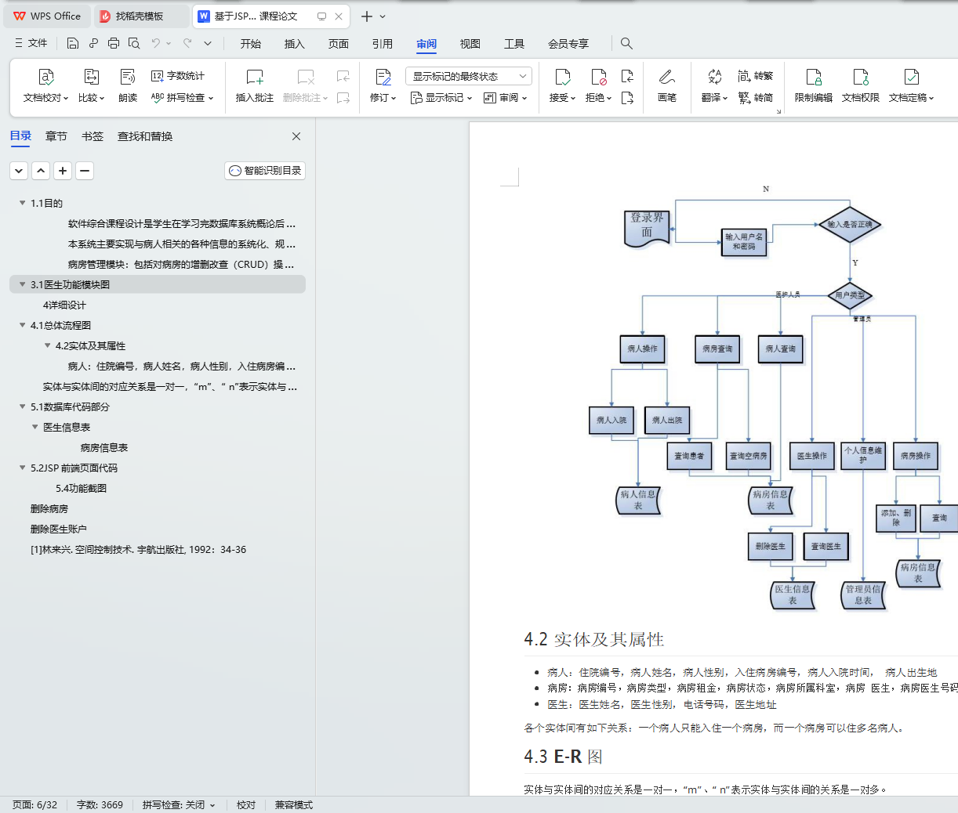Collapse the 1.1目的 outline node
This screenshot has width=958, height=813.
[x=22, y=203]
